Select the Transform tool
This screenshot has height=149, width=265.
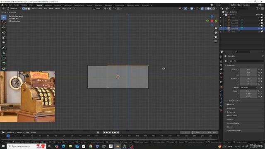click(x=4, y=42)
